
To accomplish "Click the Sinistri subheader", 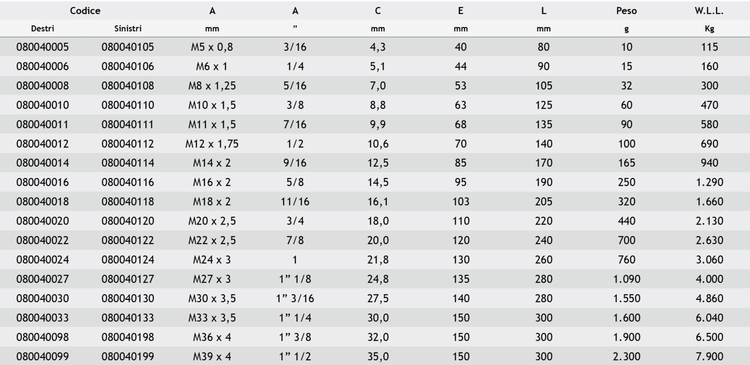I will [x=127, y=29].
